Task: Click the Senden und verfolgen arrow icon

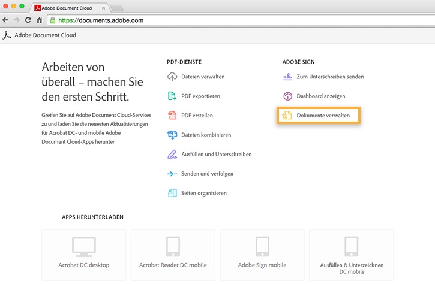Action: tap(172, 174)
